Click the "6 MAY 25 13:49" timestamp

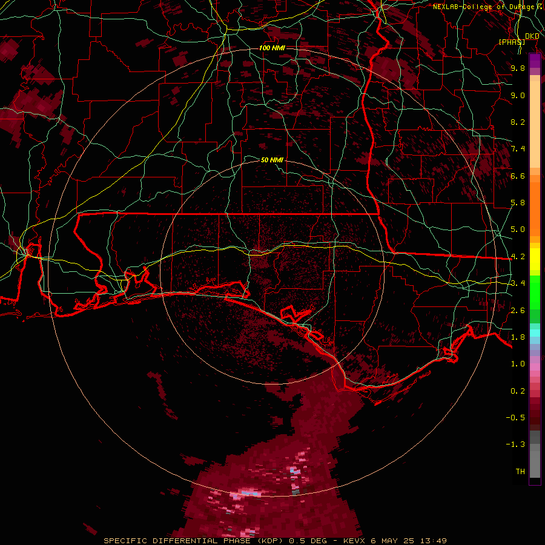click(x=409, y=541)
